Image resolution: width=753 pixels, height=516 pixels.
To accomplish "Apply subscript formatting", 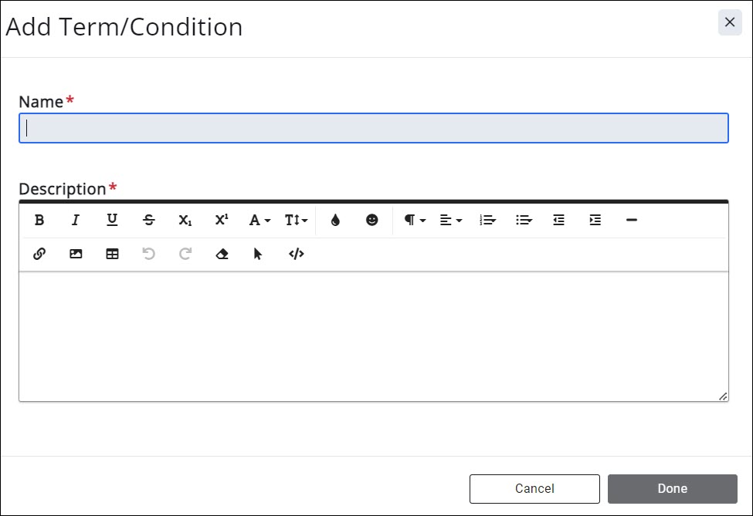I will 185,221.
